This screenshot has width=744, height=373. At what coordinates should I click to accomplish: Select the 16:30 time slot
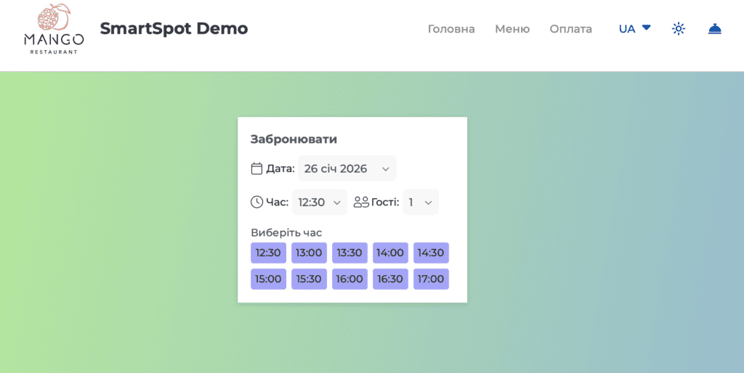pyautogui.click(x=390, y=279)
